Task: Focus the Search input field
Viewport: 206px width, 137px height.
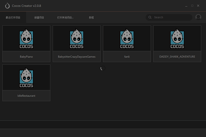Action: pyautogui.click(x=169, y=17)
